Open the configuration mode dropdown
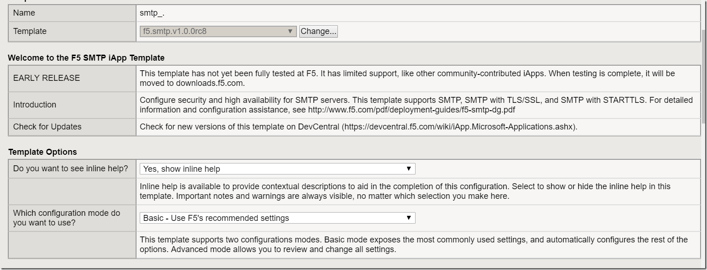 (x=277, y=218)
